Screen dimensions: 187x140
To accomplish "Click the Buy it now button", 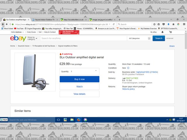I will pos(79,79).
